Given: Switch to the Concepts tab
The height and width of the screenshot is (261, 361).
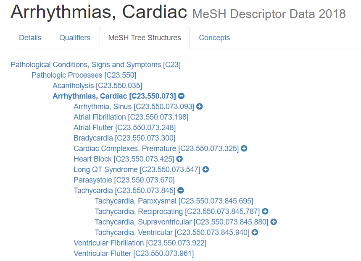Looking at the screenshot, I should tap(214, 38).
